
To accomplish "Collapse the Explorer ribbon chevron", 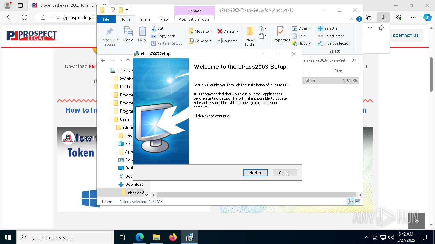I will [352, 19].
